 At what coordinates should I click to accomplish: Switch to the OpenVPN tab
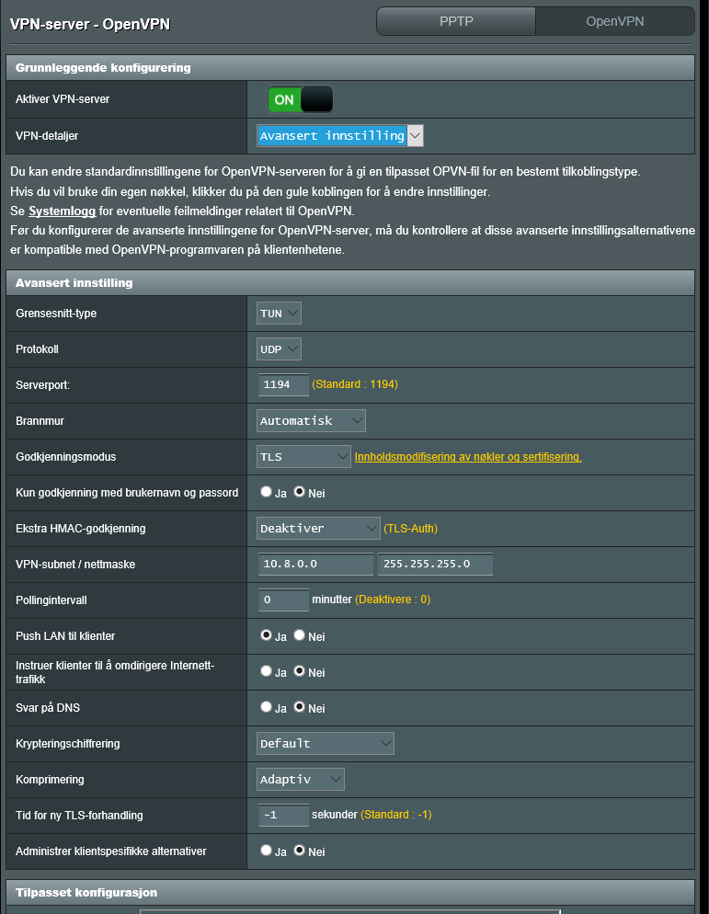click(615, 21)
